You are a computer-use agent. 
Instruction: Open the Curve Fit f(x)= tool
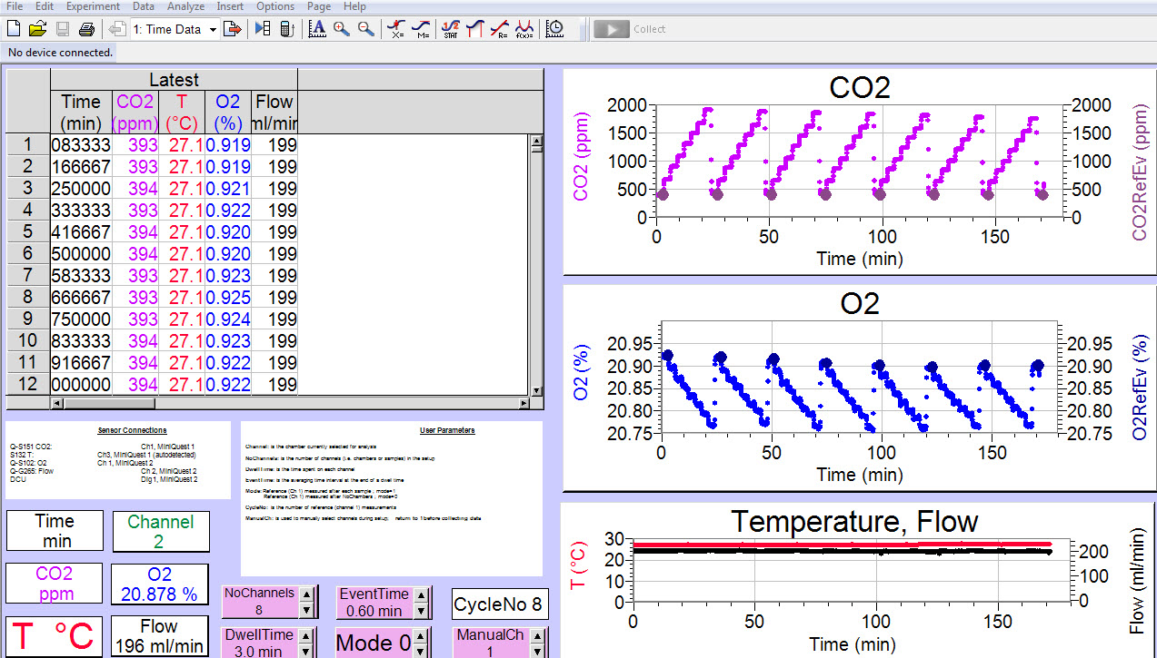523,27
